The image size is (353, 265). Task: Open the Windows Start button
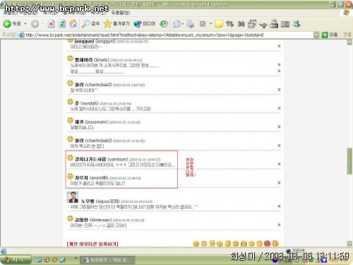[16, 259]
